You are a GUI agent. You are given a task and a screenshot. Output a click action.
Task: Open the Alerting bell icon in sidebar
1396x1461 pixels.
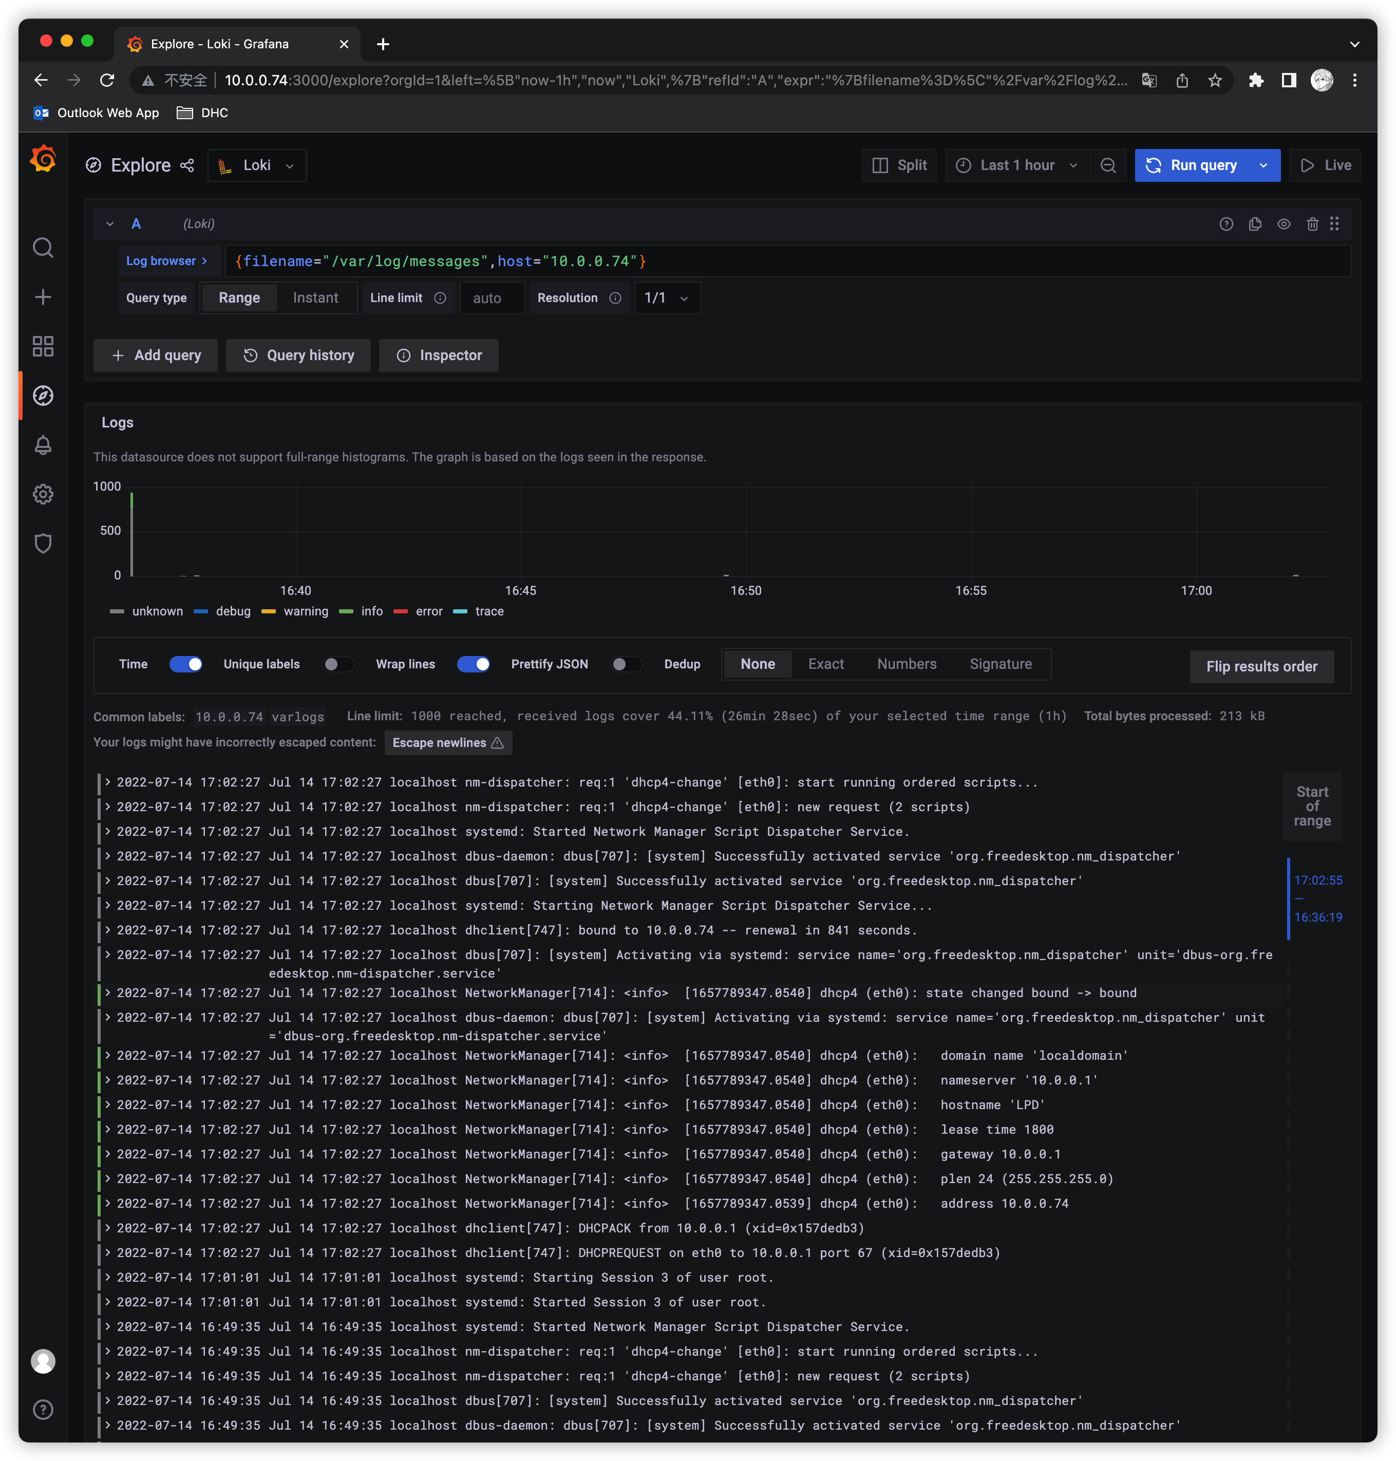tap(43, 445)
